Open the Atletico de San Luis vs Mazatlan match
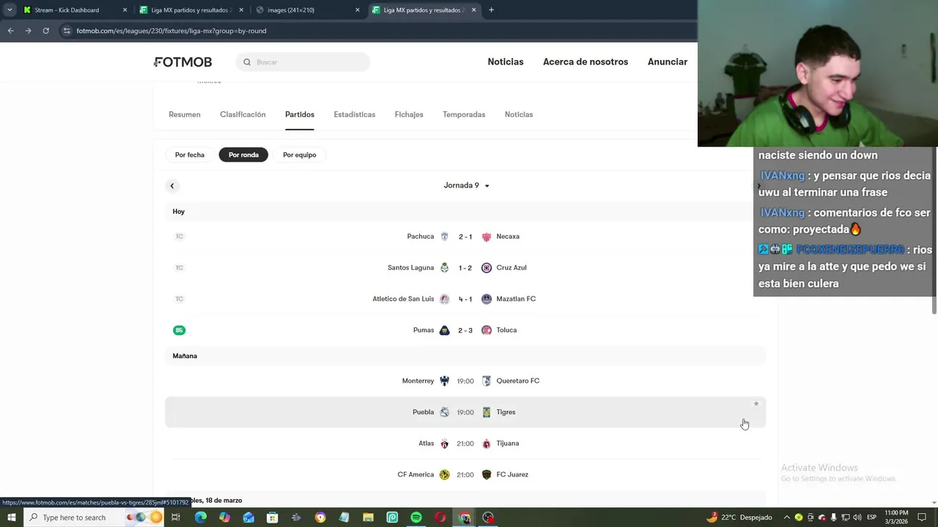Image resolution: width=938 pixels, height=527 pixels. pyautogui.click(x=465, y=299)
